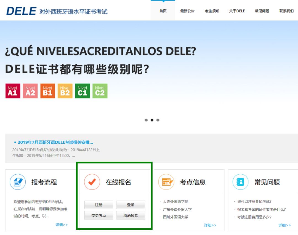298x235 pixels.
Task: Go to the 考生须知 navigation item
Action: (x=212, y=11)
